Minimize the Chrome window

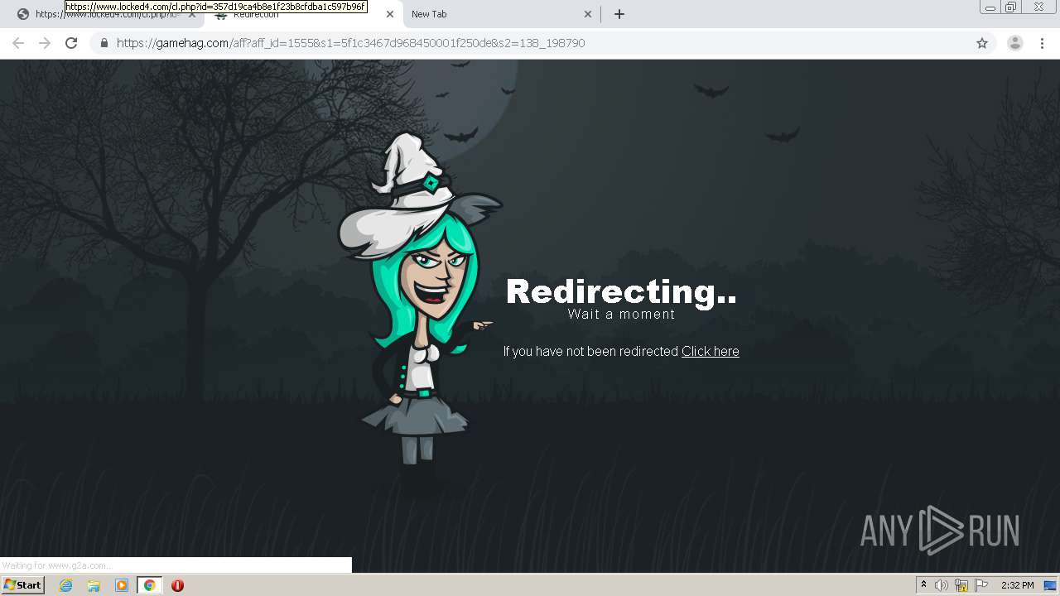[990, 7]
